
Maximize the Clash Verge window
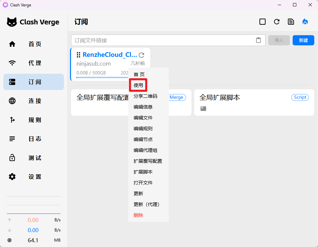(295, 5)
